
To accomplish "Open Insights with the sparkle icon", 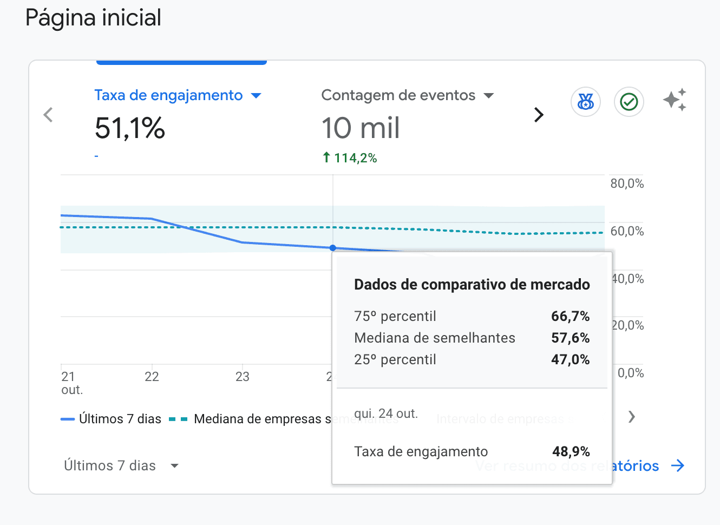I will [675, 100].
